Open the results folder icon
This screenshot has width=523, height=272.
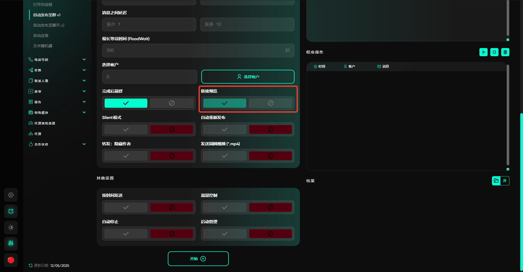[496, 181]
